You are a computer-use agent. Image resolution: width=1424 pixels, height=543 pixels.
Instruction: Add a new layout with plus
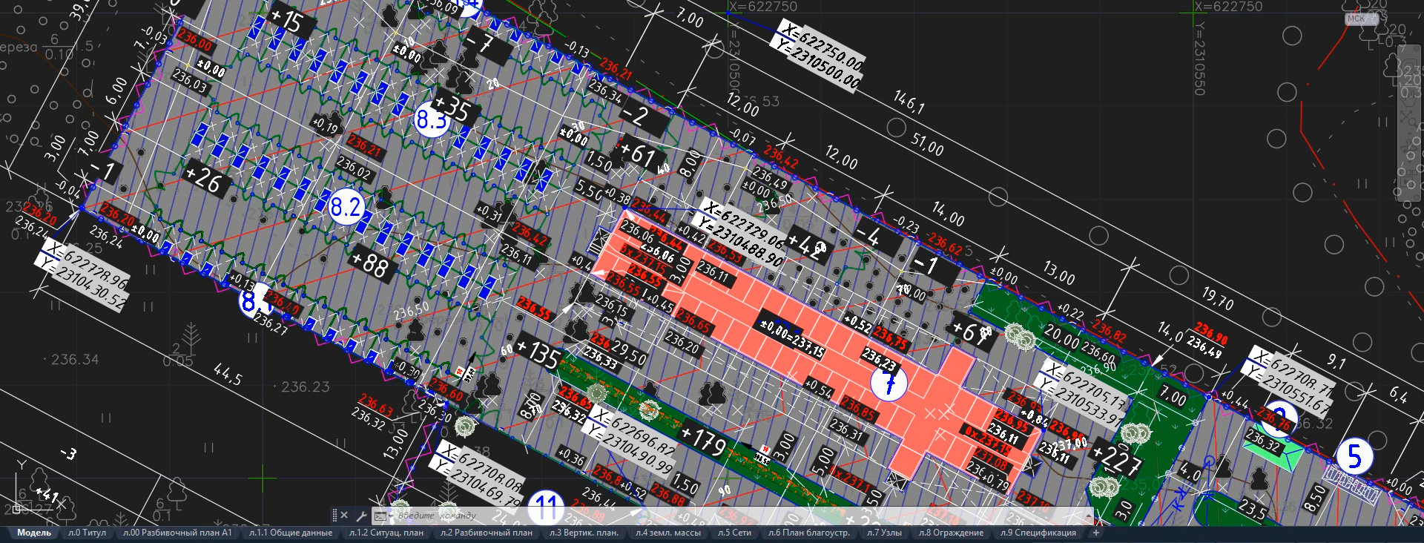(1095, 533)
